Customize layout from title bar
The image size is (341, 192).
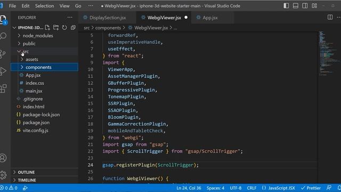(x=314, y=6)
